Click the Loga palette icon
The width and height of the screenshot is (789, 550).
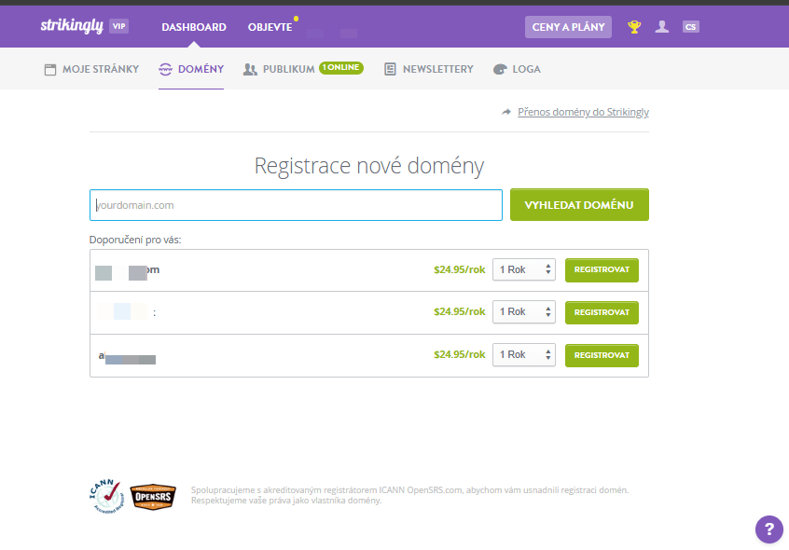pos(500,69)
